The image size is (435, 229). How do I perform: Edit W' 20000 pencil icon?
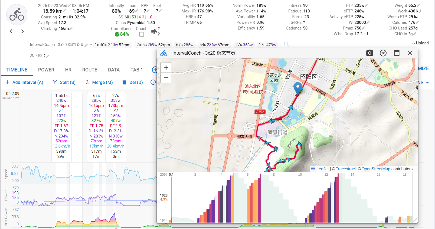pos(368,22)
